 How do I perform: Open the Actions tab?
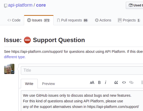point(103,20)
